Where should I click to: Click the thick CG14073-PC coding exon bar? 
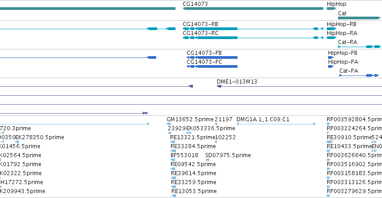point(216,66)
